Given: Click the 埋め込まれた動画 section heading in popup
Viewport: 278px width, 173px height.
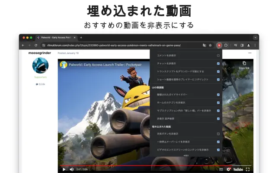Looking at the screenshot, I should [161, 127].
